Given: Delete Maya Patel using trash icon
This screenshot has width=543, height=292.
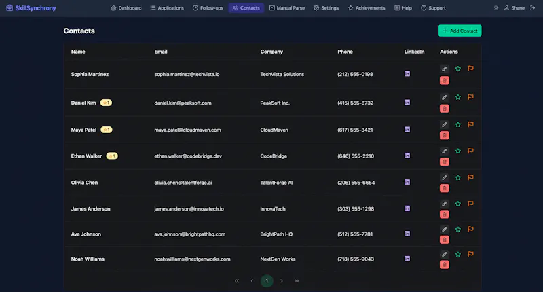Looking at the screenshot, I should tap(445, 135).
